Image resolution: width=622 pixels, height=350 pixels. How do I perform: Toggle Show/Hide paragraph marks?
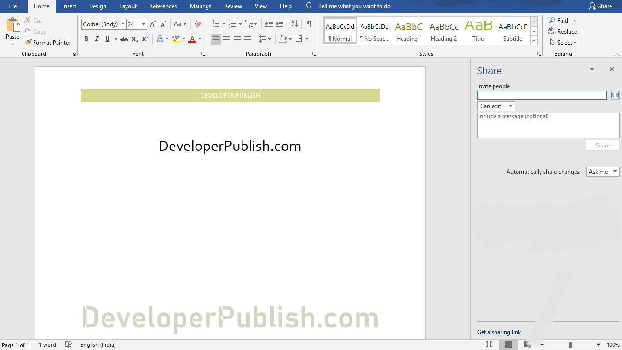point(309,23)
